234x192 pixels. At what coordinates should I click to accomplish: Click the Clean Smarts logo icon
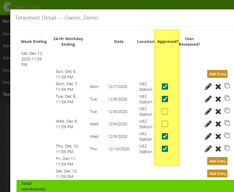click(x=6, y=7)
